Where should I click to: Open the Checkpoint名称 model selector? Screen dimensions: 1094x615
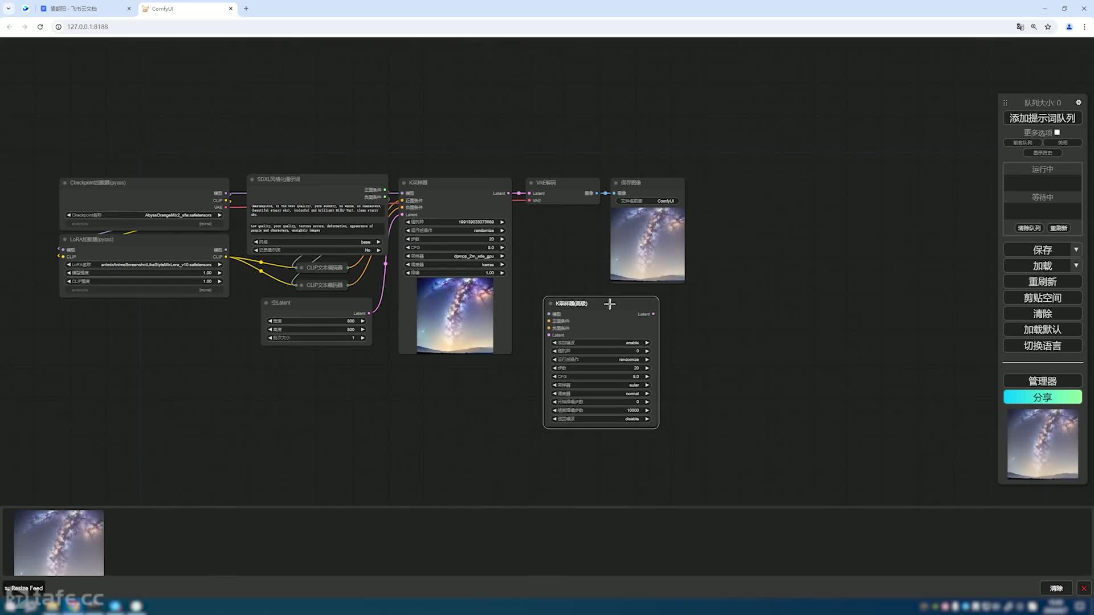coord(144,215)
